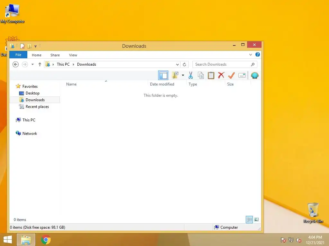Click the Cut scissors icon
The image size is (329, 246).
click(x=191, y=75)
